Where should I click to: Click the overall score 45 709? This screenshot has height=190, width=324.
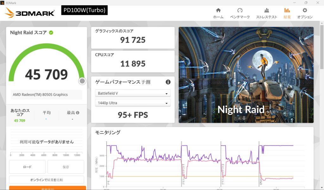46,74
